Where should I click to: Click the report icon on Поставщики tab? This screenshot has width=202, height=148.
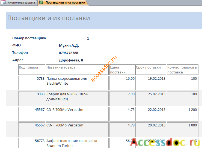41,2
